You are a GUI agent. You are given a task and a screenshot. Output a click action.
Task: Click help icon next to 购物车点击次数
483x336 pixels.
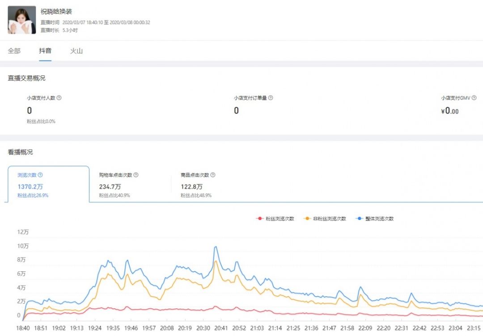[x=136, y=175]
